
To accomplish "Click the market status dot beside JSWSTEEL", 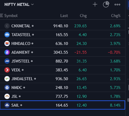I will [32, 61].
